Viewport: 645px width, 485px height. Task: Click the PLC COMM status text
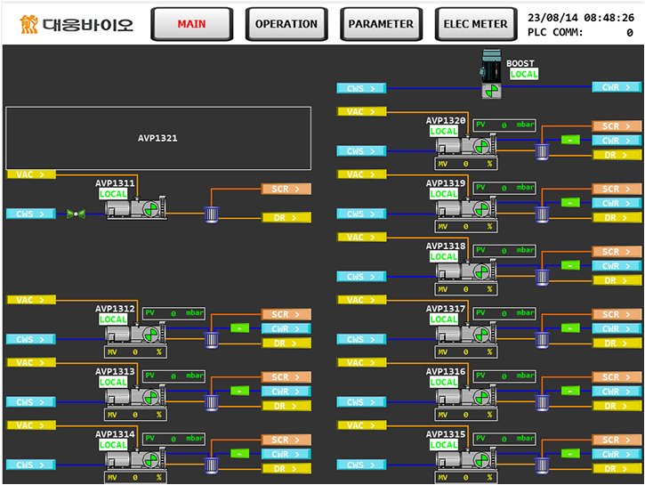(x=580, y=32)
